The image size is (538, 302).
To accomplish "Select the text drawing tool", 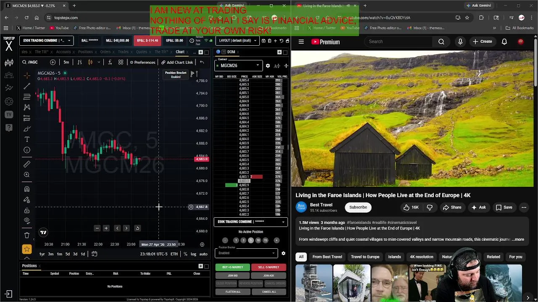I will pyautogui.click(x=27, y=139).
